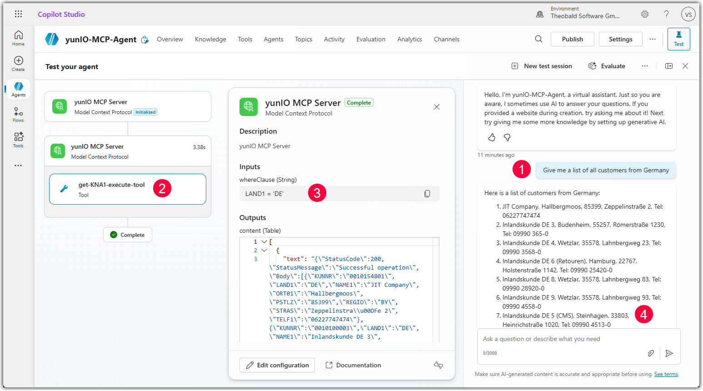The image size is (703, 391).
Task: Click the search magnifier icon
Action: coord(538,39)
